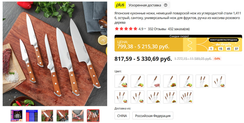Image resolution: width=244 pixels, height=123 pixels.
Task: Open first gallery thumbnail with purple background
Action: [x=16, y=116]
